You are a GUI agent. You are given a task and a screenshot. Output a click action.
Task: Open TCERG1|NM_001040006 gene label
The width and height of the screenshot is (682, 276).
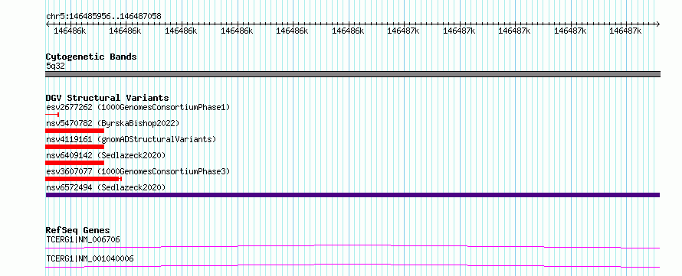pyautogui.click(x=90, y=259)
